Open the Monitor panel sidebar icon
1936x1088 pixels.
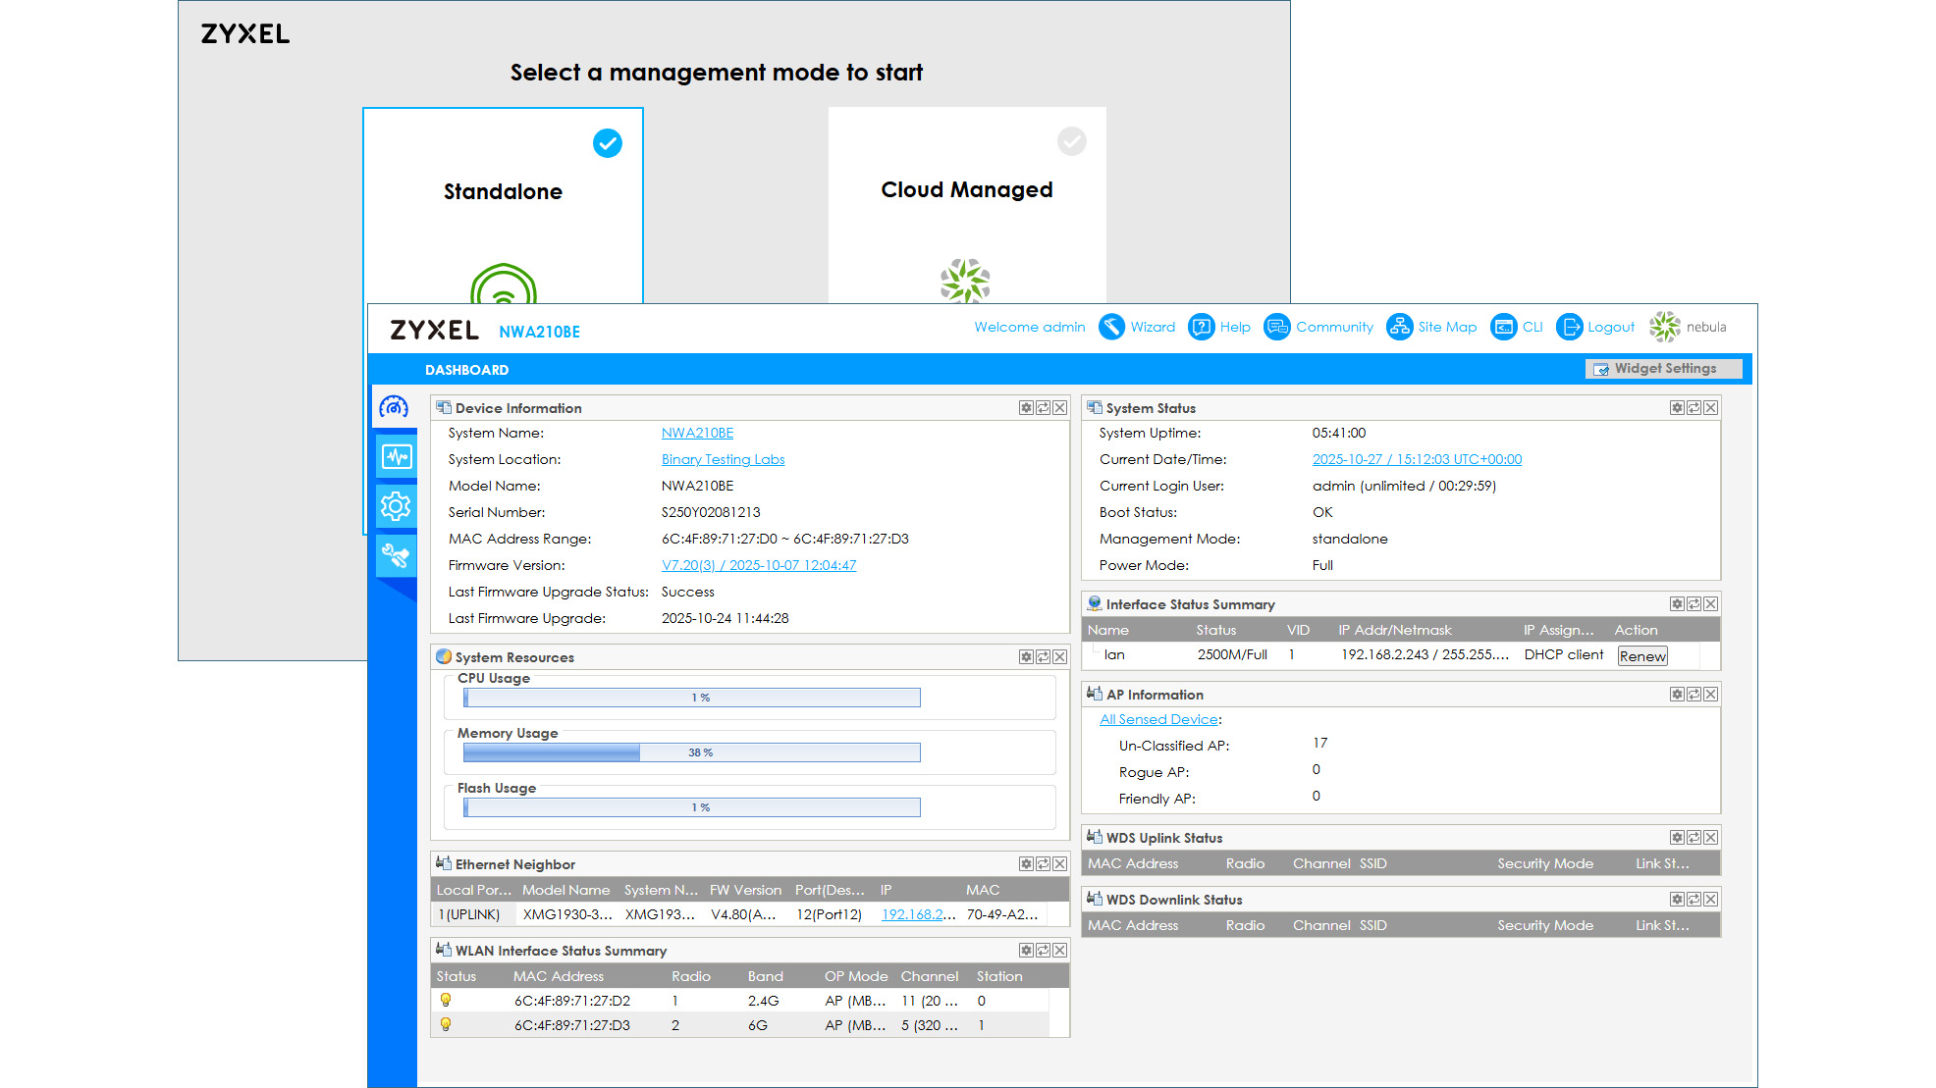coord(395,456)
